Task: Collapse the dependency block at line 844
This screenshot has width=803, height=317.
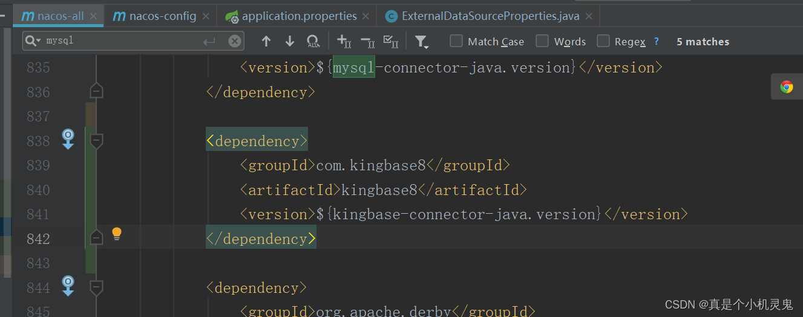Action: coord(96,287)
